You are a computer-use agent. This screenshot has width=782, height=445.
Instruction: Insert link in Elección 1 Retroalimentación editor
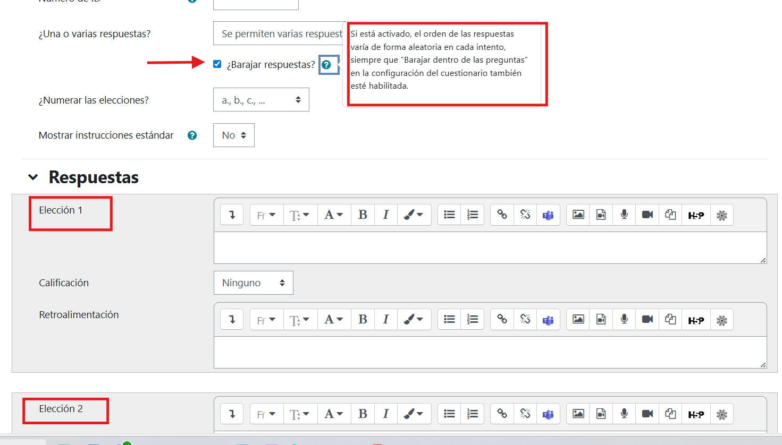click(x=502, y=319)
